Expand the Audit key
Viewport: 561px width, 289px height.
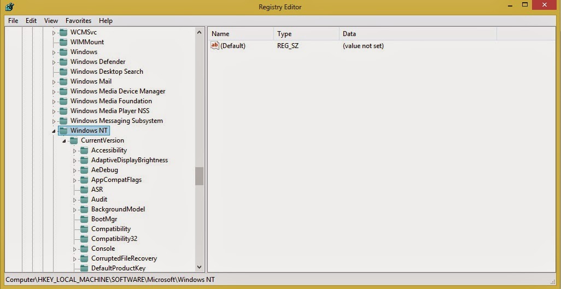tap(75, 200)
